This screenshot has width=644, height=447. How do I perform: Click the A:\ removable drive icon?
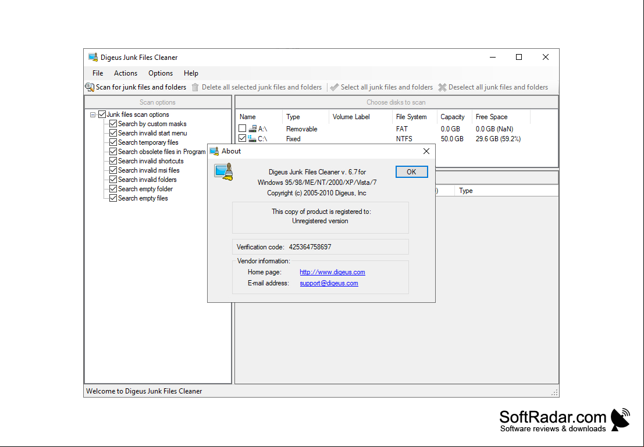[252, 129]
